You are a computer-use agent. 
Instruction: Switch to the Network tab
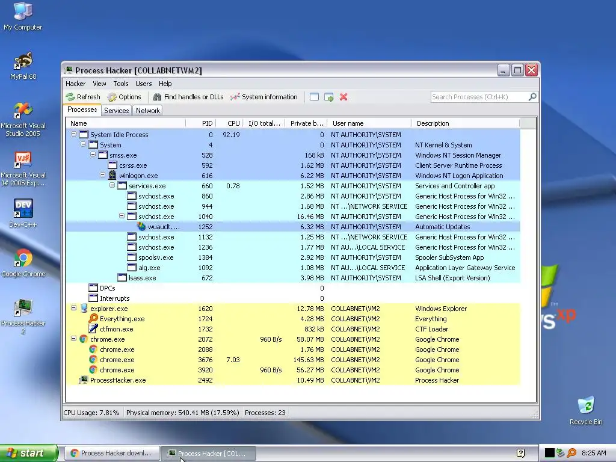pos(148,111)
